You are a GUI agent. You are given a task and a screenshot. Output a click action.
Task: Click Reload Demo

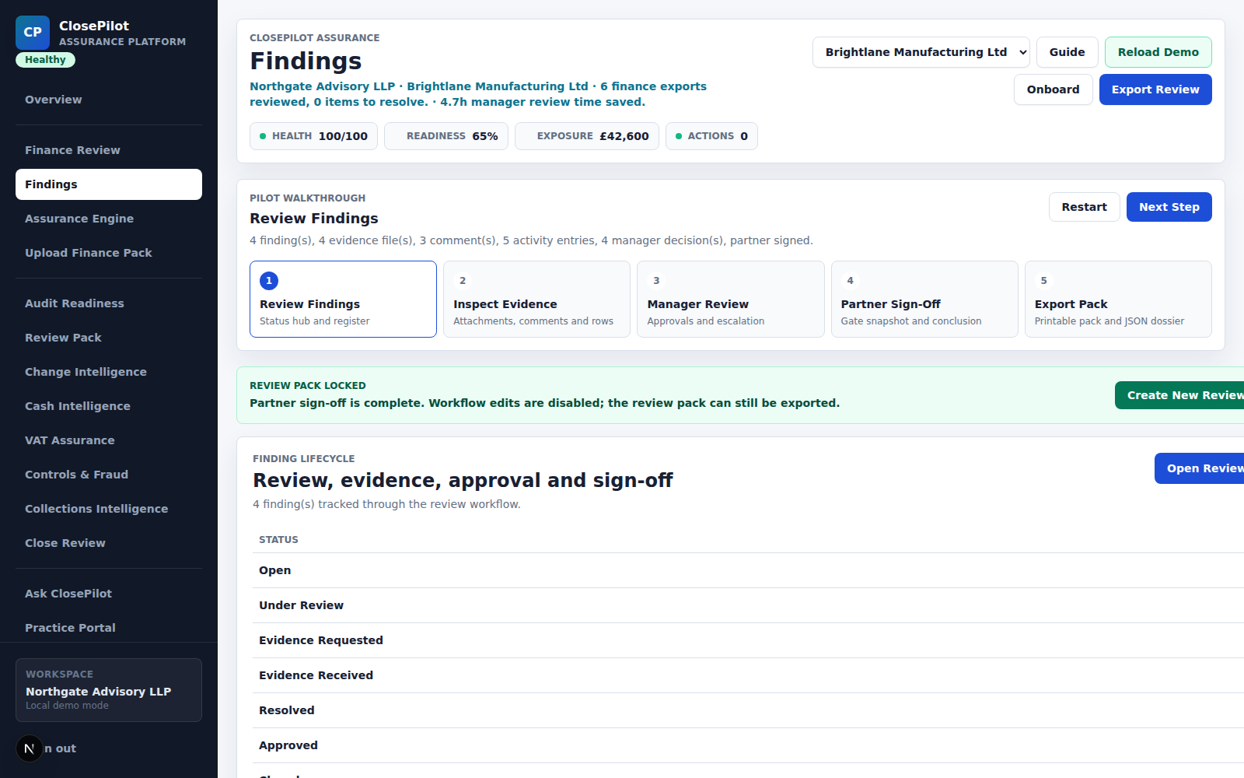pos(1158,52)
